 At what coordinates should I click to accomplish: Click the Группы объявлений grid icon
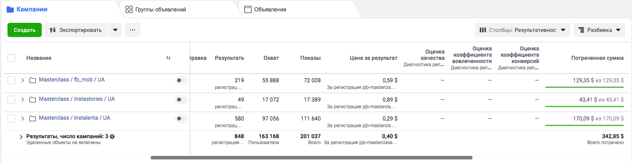pos(129,9)
